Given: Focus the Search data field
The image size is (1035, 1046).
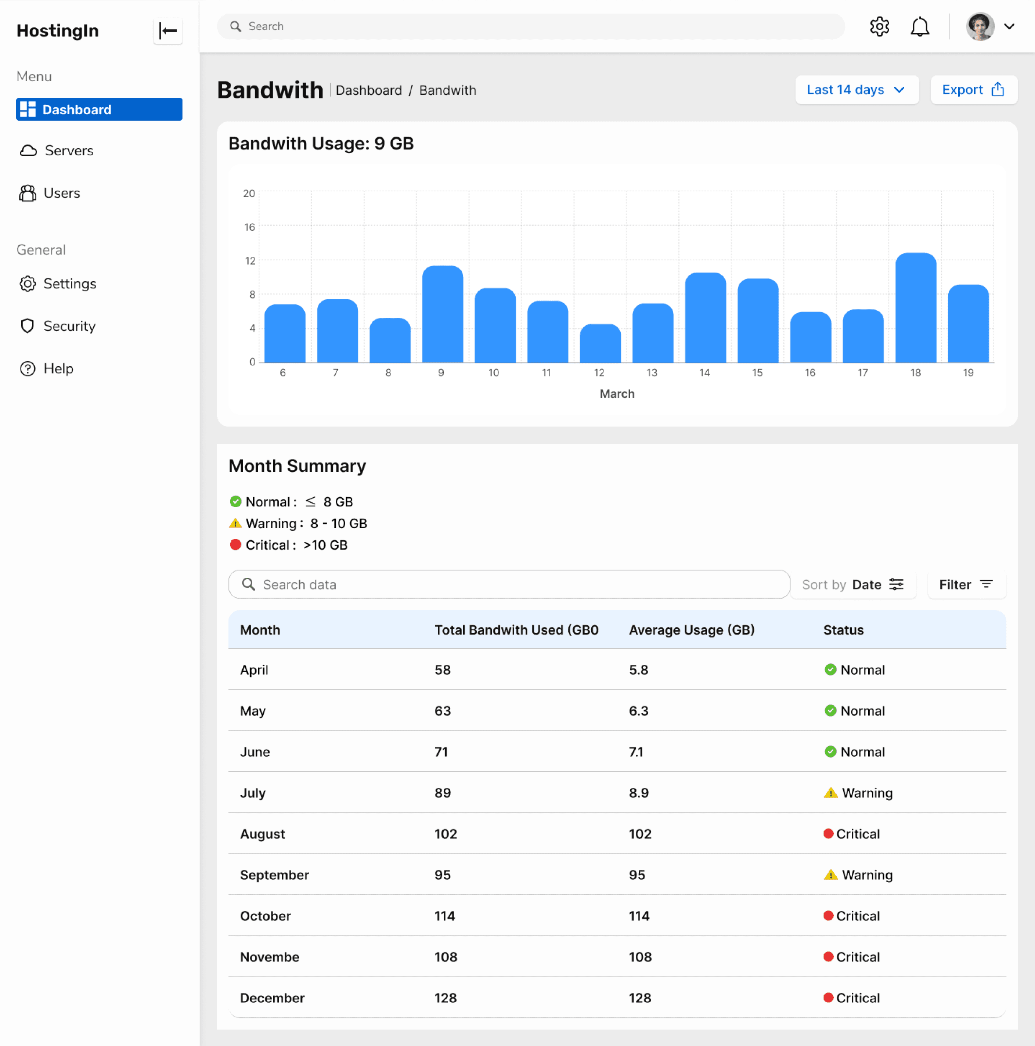Looking at the screenshot, I should click(x=509, y=585).
